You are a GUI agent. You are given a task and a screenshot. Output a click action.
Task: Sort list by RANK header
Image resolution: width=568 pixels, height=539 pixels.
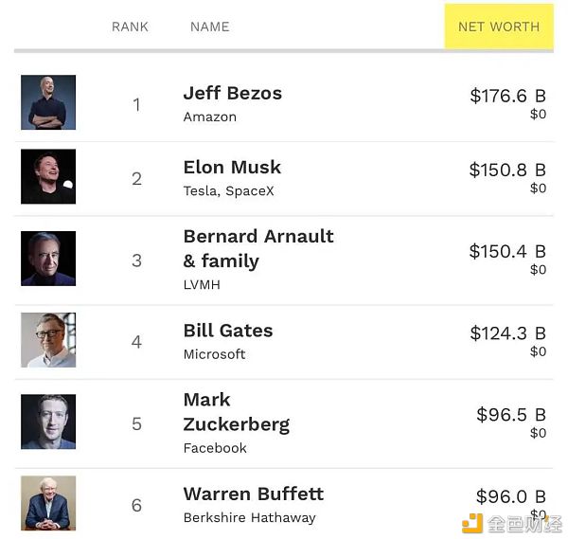[130, 27]
